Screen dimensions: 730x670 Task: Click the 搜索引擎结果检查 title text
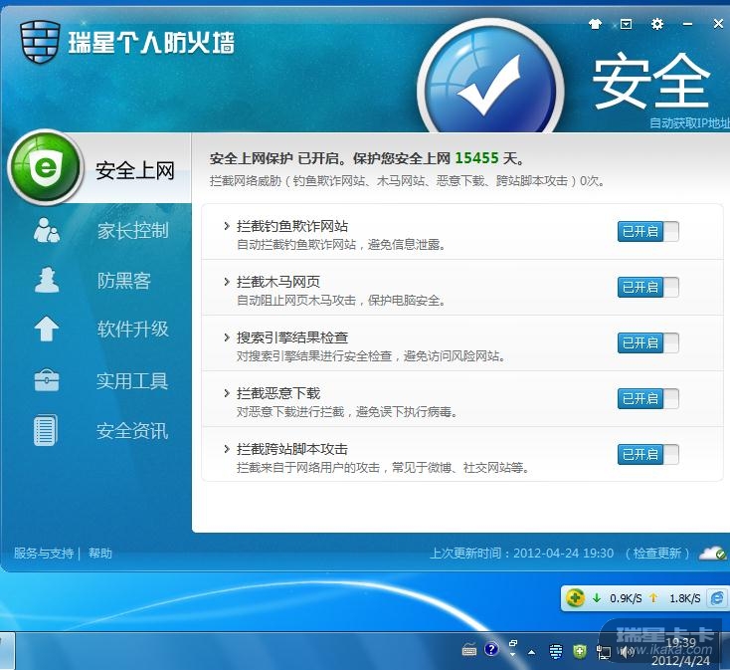pyautogui.click(x=292, y=337)
